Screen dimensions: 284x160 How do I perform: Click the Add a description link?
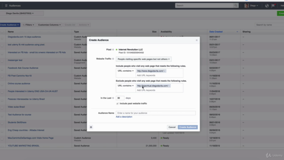tap(124, 117)
